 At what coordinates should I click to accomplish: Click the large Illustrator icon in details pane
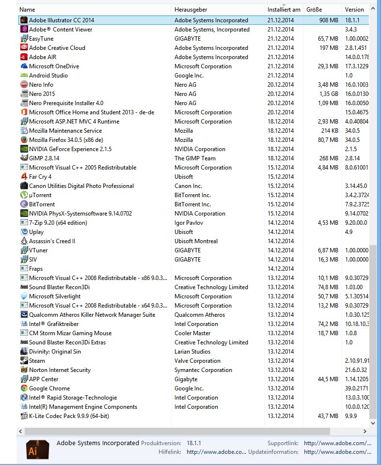click(37, 449)
